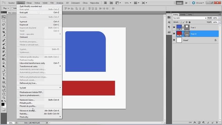Click the Krytí 100% opacity field
This screenshot has width=222, height=125.
(x=215, y=18)
